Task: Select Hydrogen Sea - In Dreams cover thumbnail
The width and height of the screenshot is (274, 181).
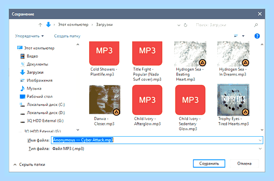Action: click(x=233, y=54)
